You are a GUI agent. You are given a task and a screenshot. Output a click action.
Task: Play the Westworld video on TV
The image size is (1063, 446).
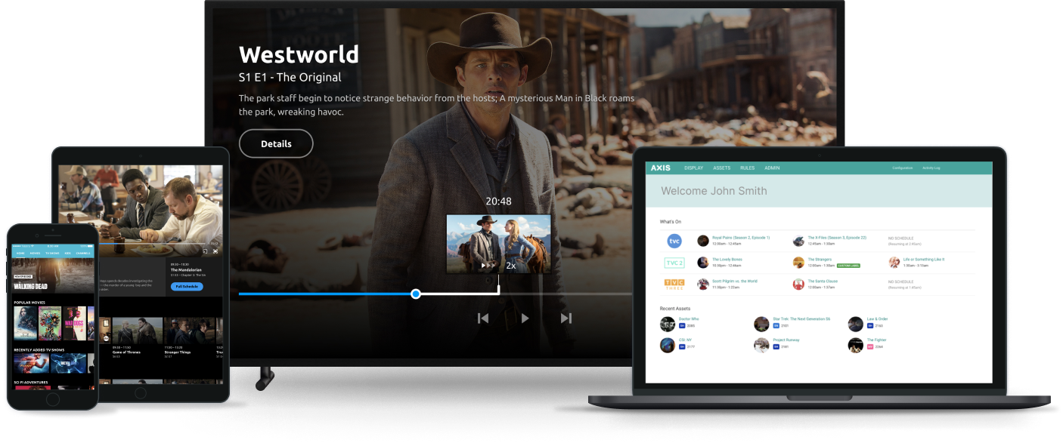click(x=525, y=318)
